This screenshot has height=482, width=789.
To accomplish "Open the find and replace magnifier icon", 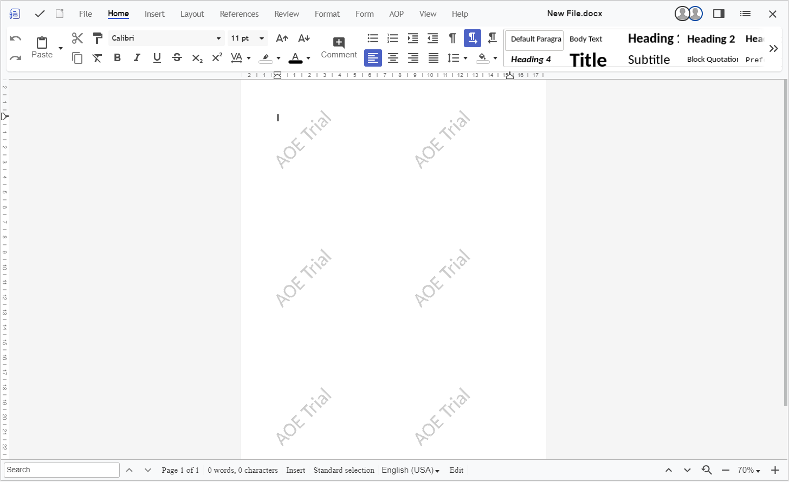I will [707, 470].
